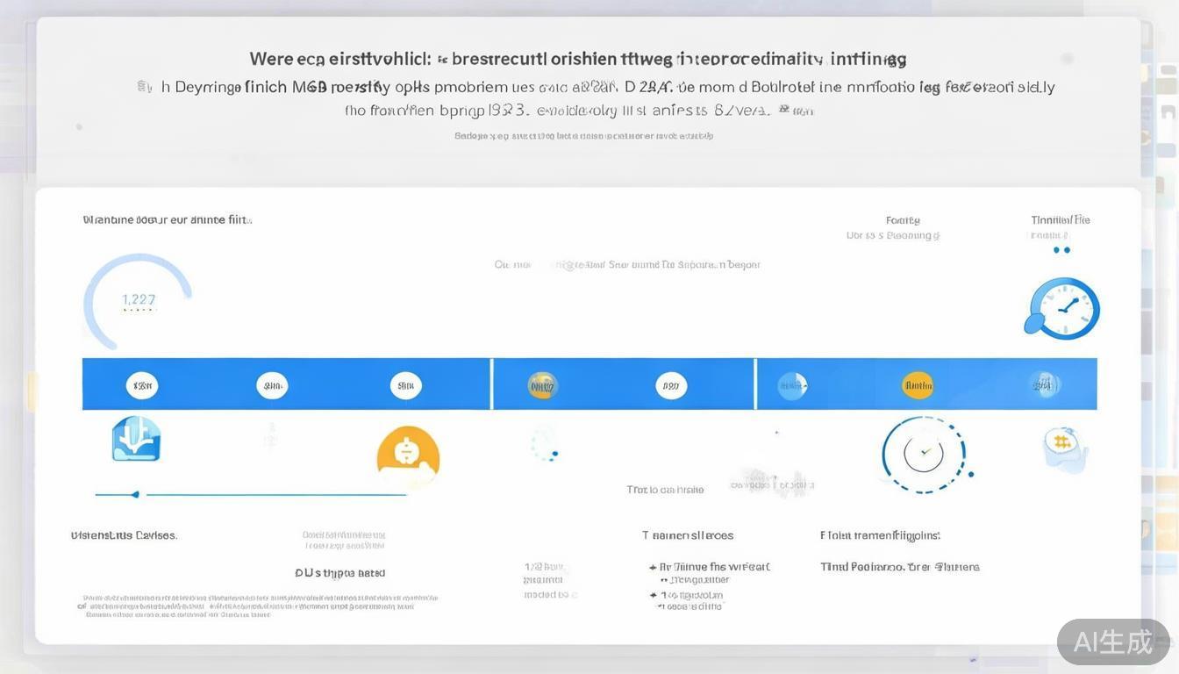
Task: Click the "DUs thipes bated" text link
Action: [339, 573]
